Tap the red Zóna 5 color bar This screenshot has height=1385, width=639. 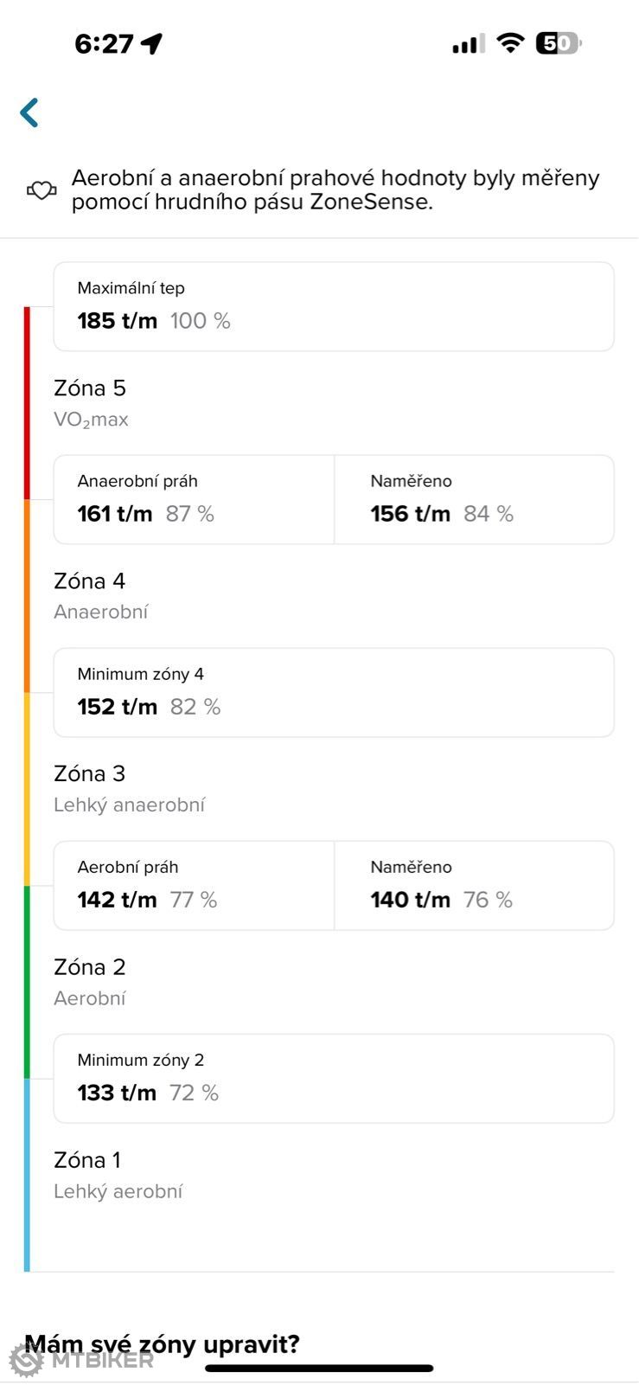[x=27, y=403]
